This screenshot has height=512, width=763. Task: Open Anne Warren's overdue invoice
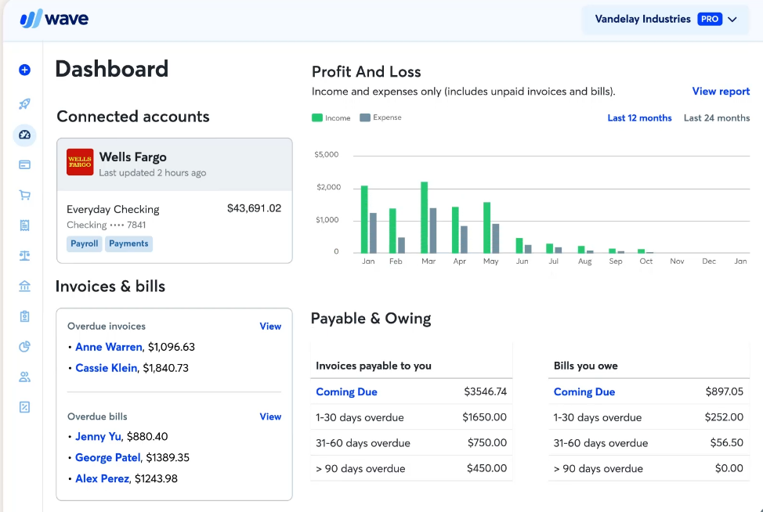(109, 347)
